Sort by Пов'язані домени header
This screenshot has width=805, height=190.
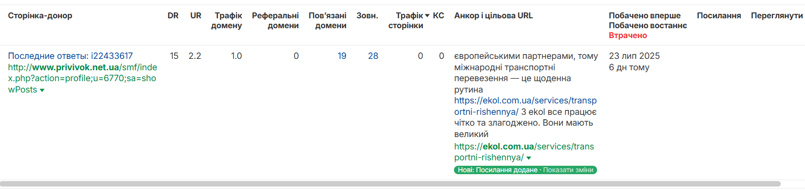pos(327,21)
